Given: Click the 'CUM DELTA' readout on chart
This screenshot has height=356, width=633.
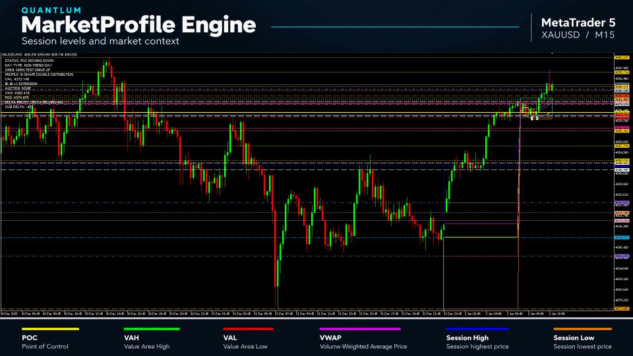Looking at the screenshot, I should tap(19, 107).
